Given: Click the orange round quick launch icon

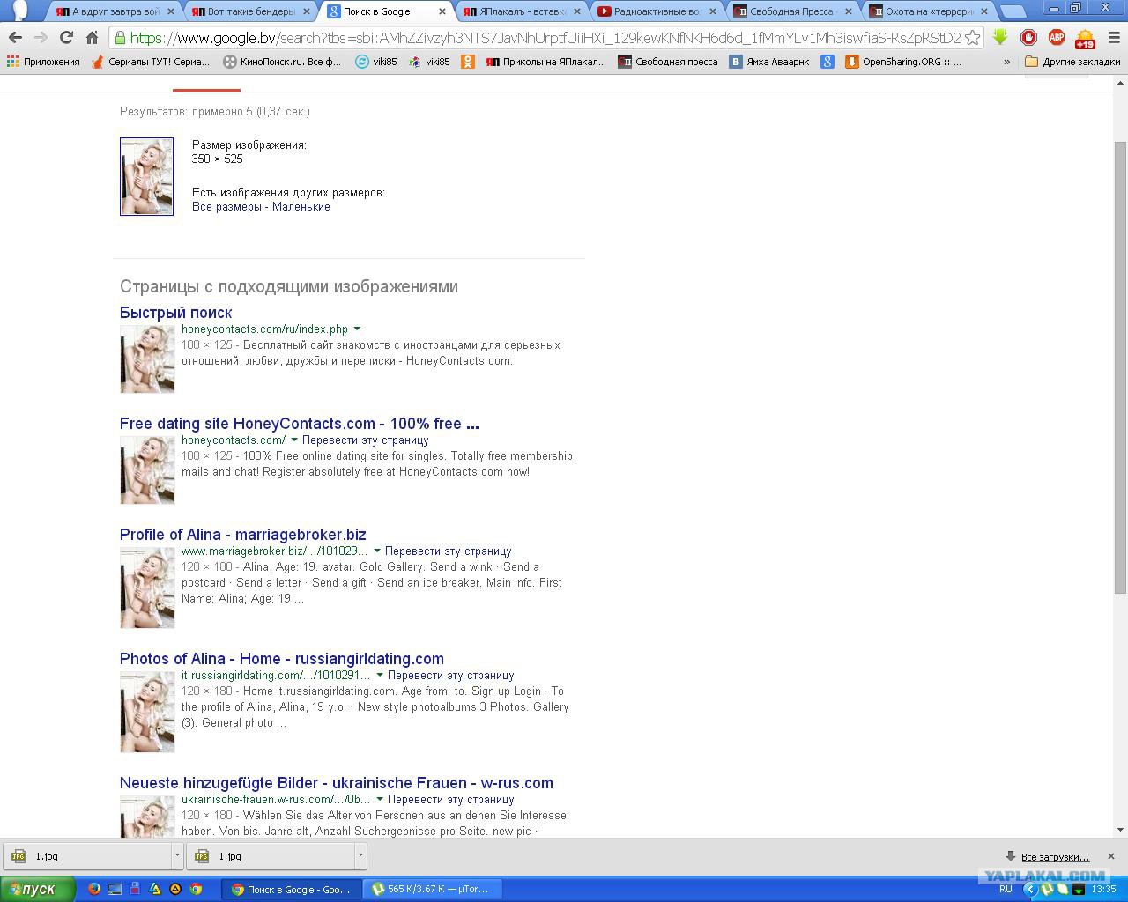Looking at the screenshot, I should (175, 889).
